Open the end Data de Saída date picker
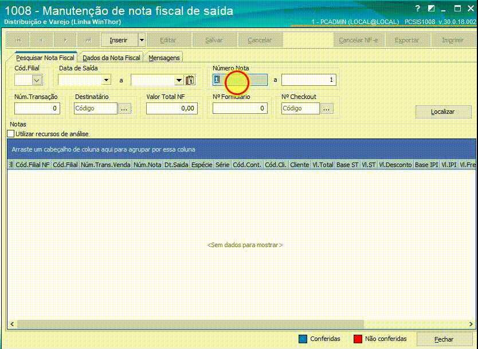Image resolution: width=478 pixels, height=349 pixels. (x=179, y=80)
